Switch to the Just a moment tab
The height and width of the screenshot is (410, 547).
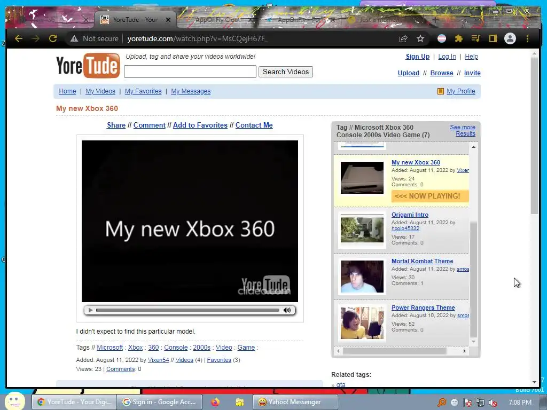(379, 20)
